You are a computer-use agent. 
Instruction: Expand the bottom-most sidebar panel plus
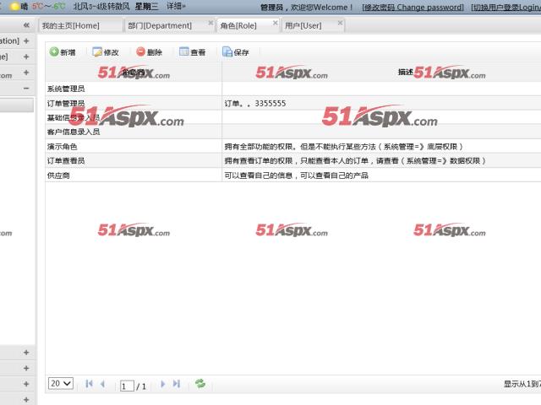(x=26, y=399)
